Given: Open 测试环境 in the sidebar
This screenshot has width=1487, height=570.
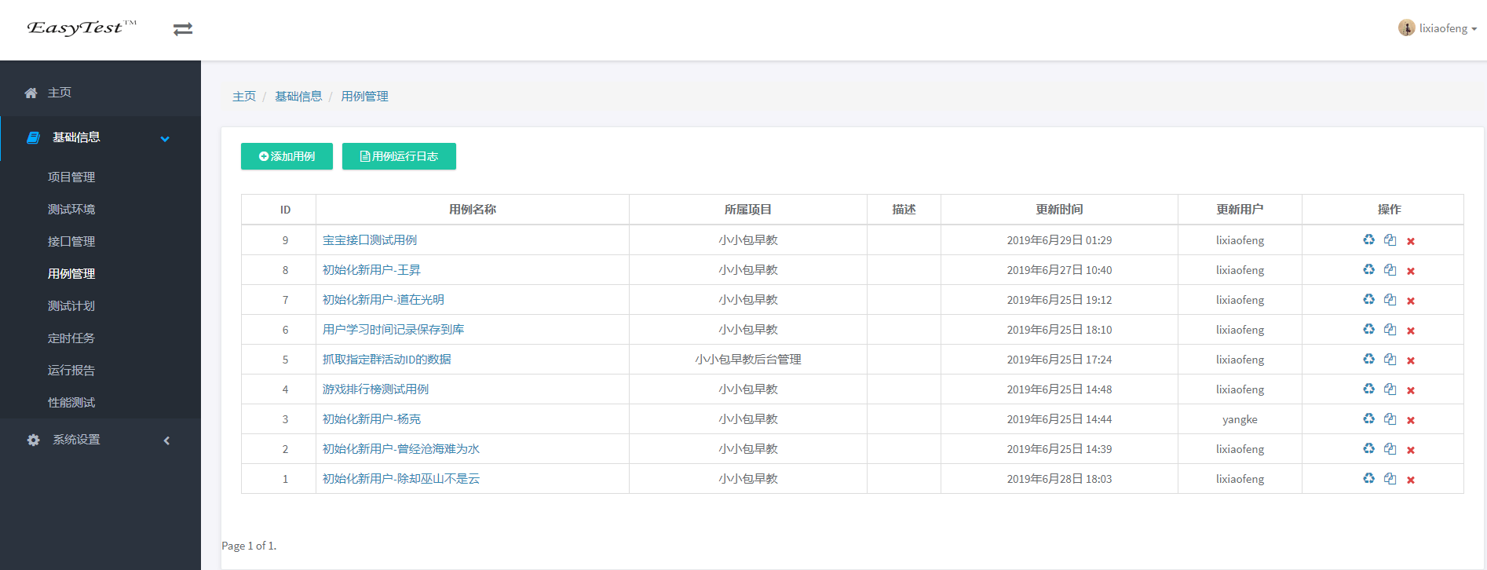Looking at the screenshot, I should 71,210.
